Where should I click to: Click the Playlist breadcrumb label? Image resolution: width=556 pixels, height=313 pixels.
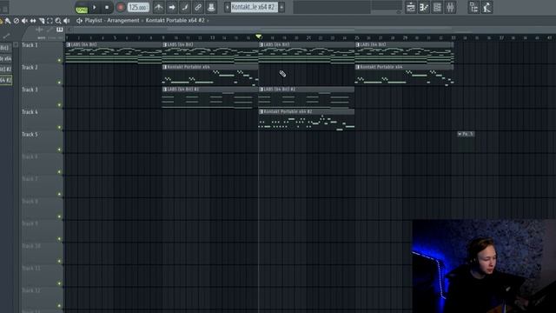tap(93, 21)
